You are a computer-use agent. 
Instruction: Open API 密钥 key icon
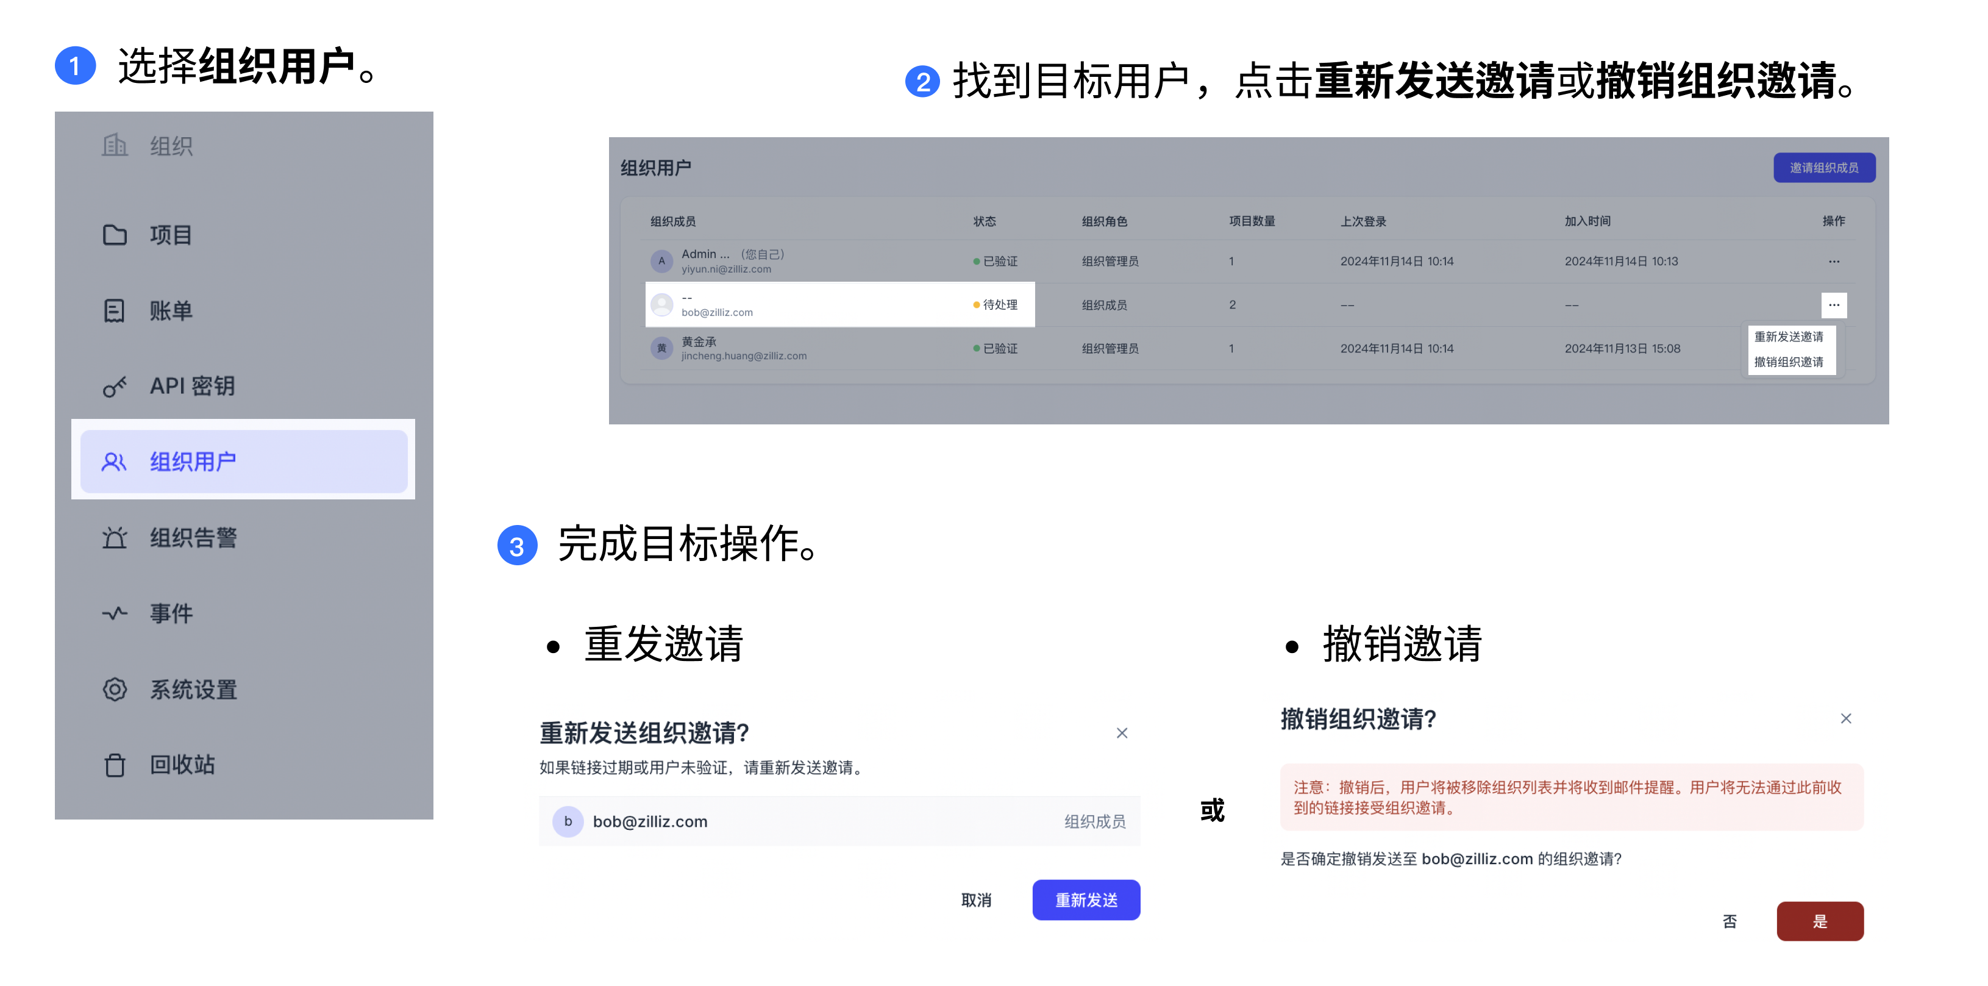pyautogui.click(x=114, y=386)
